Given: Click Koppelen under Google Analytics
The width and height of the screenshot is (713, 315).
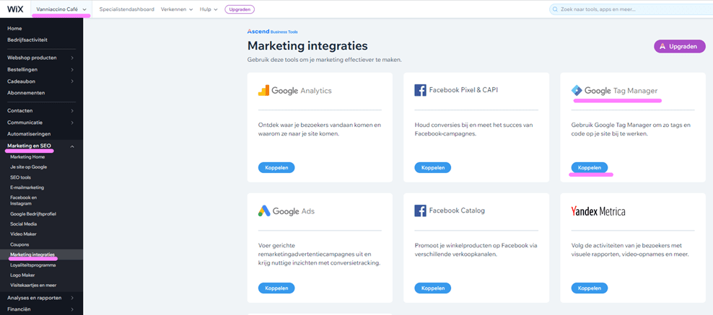Looking at the screenshot, I should click(276, 167).
